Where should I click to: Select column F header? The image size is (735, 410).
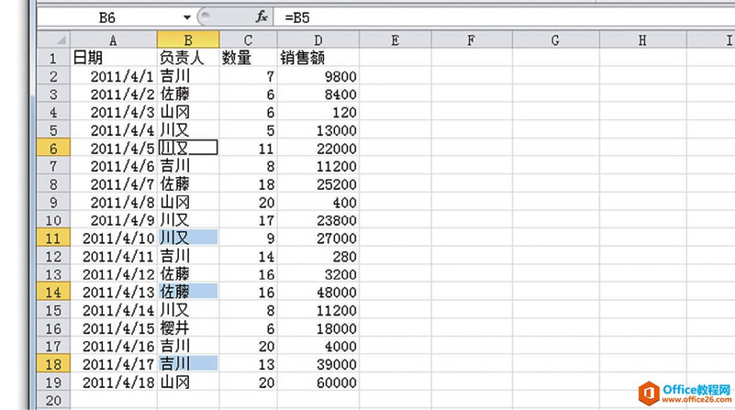[472, 40]
